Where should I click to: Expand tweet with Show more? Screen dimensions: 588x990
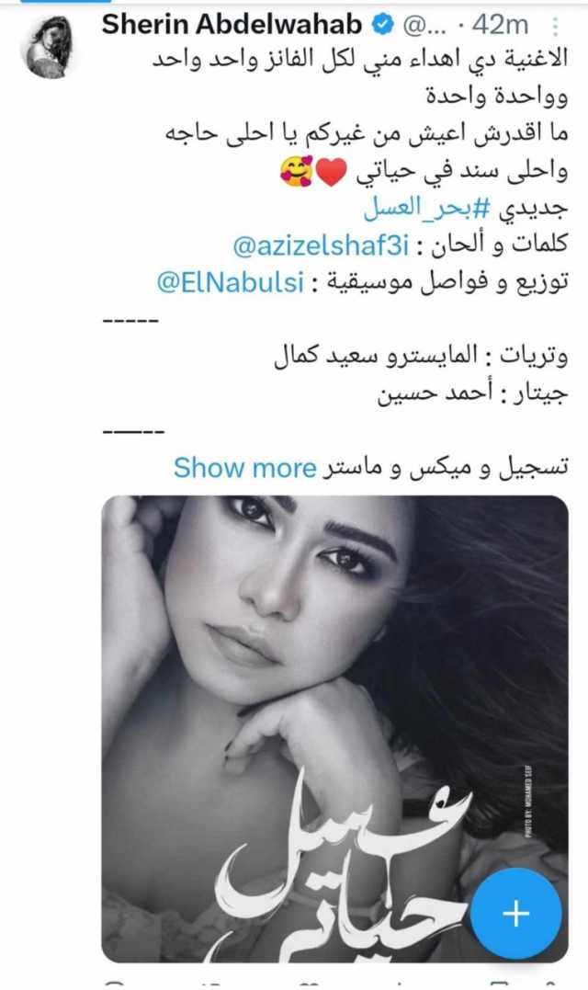tap(244, 468)
